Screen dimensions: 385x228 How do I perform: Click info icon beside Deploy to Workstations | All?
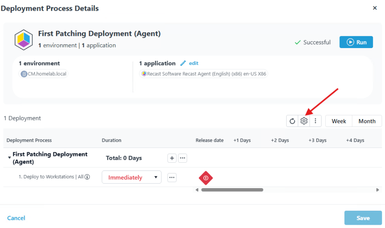pyautogui.click(x=87, y=177)
